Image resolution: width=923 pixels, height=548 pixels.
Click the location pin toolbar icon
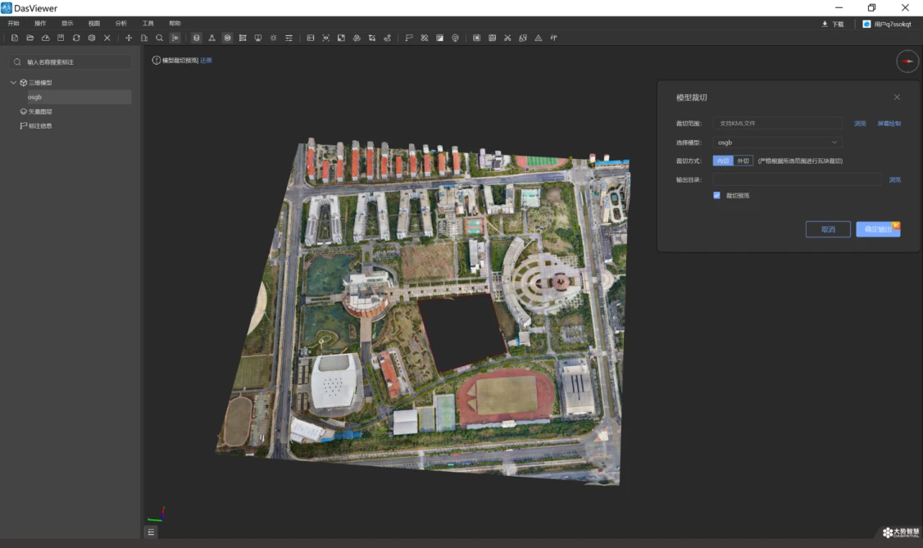tap(455, 38)
